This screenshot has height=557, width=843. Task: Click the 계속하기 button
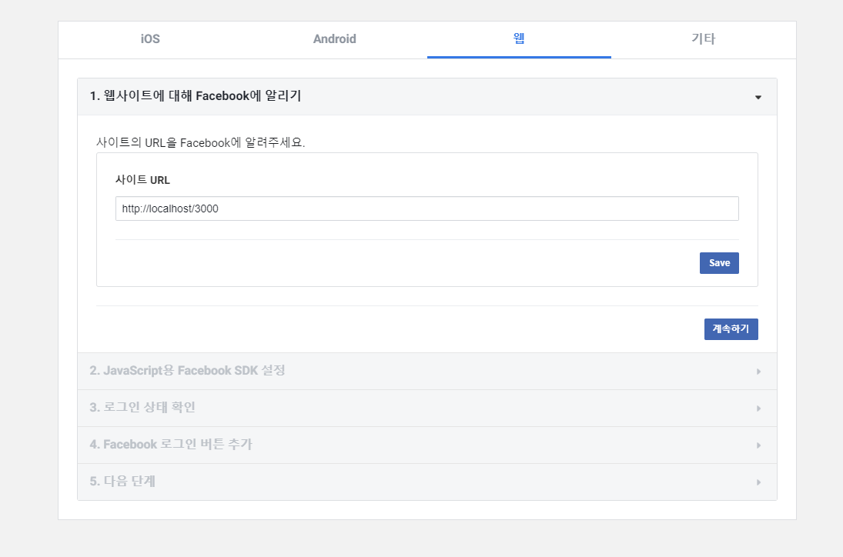[x=731, y=329]
